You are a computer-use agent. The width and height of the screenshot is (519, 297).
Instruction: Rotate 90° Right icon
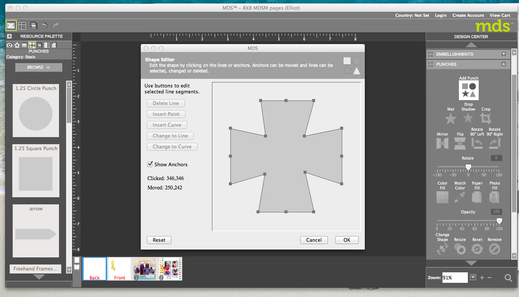[494, 143]
